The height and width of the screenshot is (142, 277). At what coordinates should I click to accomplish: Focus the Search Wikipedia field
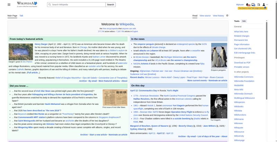(x=76, y=4)
